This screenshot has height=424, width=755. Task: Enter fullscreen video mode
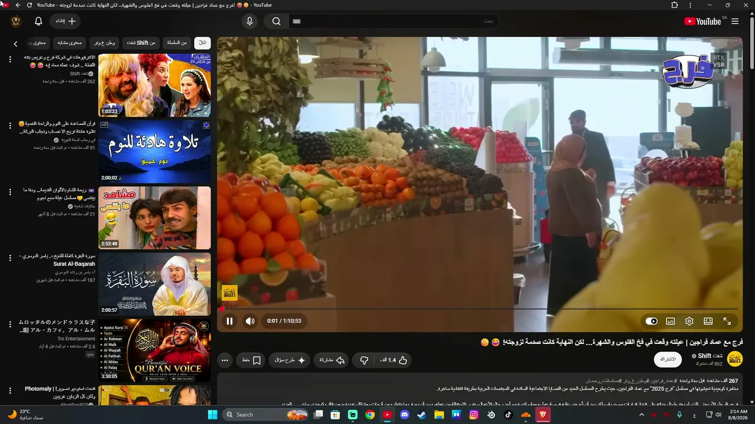[x=727, y=321]
